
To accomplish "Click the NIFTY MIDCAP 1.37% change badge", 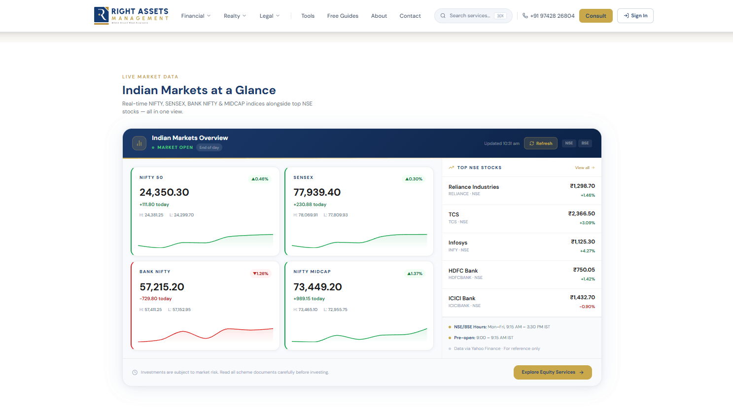I will [415, 274].
